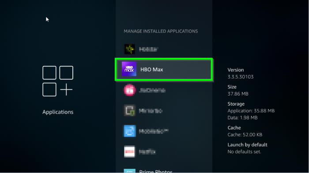This screenshot has height=173, width=309.
Task: Click the Data: 1.98 MB line
Action: [x=242, y=118]
